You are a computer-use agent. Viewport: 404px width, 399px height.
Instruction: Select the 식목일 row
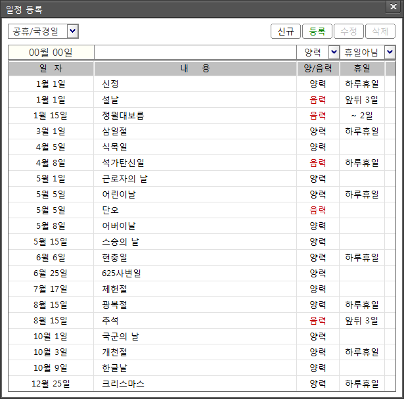[x=202, y=147]
